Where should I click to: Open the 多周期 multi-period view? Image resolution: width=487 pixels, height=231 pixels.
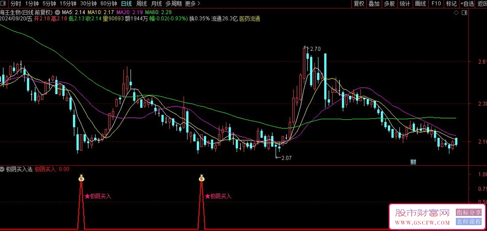click(x=173, y=4)
